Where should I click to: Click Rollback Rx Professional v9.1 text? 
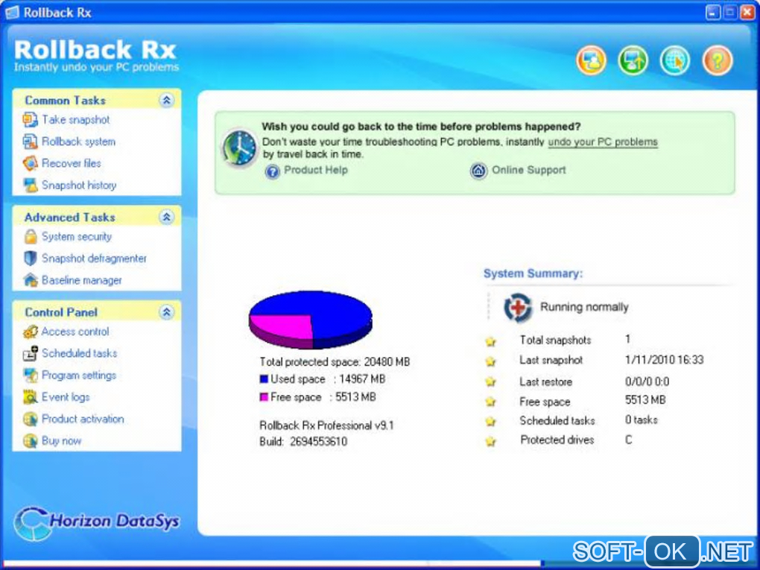tap(326, 425)
